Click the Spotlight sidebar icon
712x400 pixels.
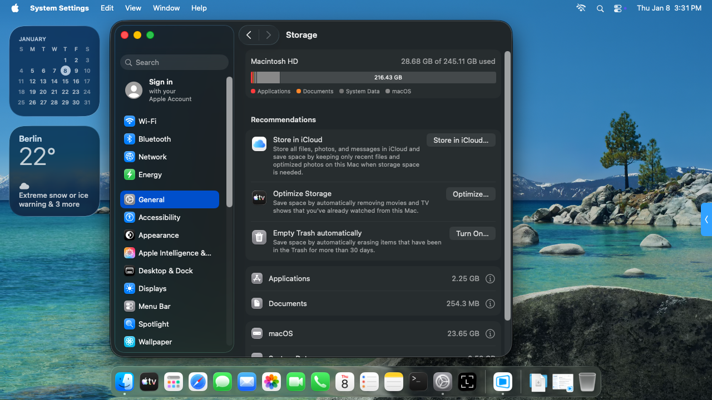[130, 324]
